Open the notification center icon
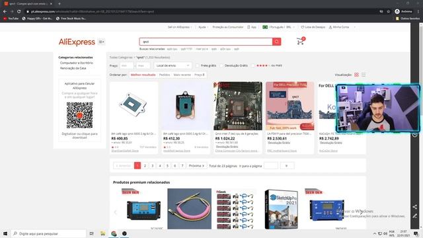Viewport: 423px width, 238px height. click(x=416, y=233)
